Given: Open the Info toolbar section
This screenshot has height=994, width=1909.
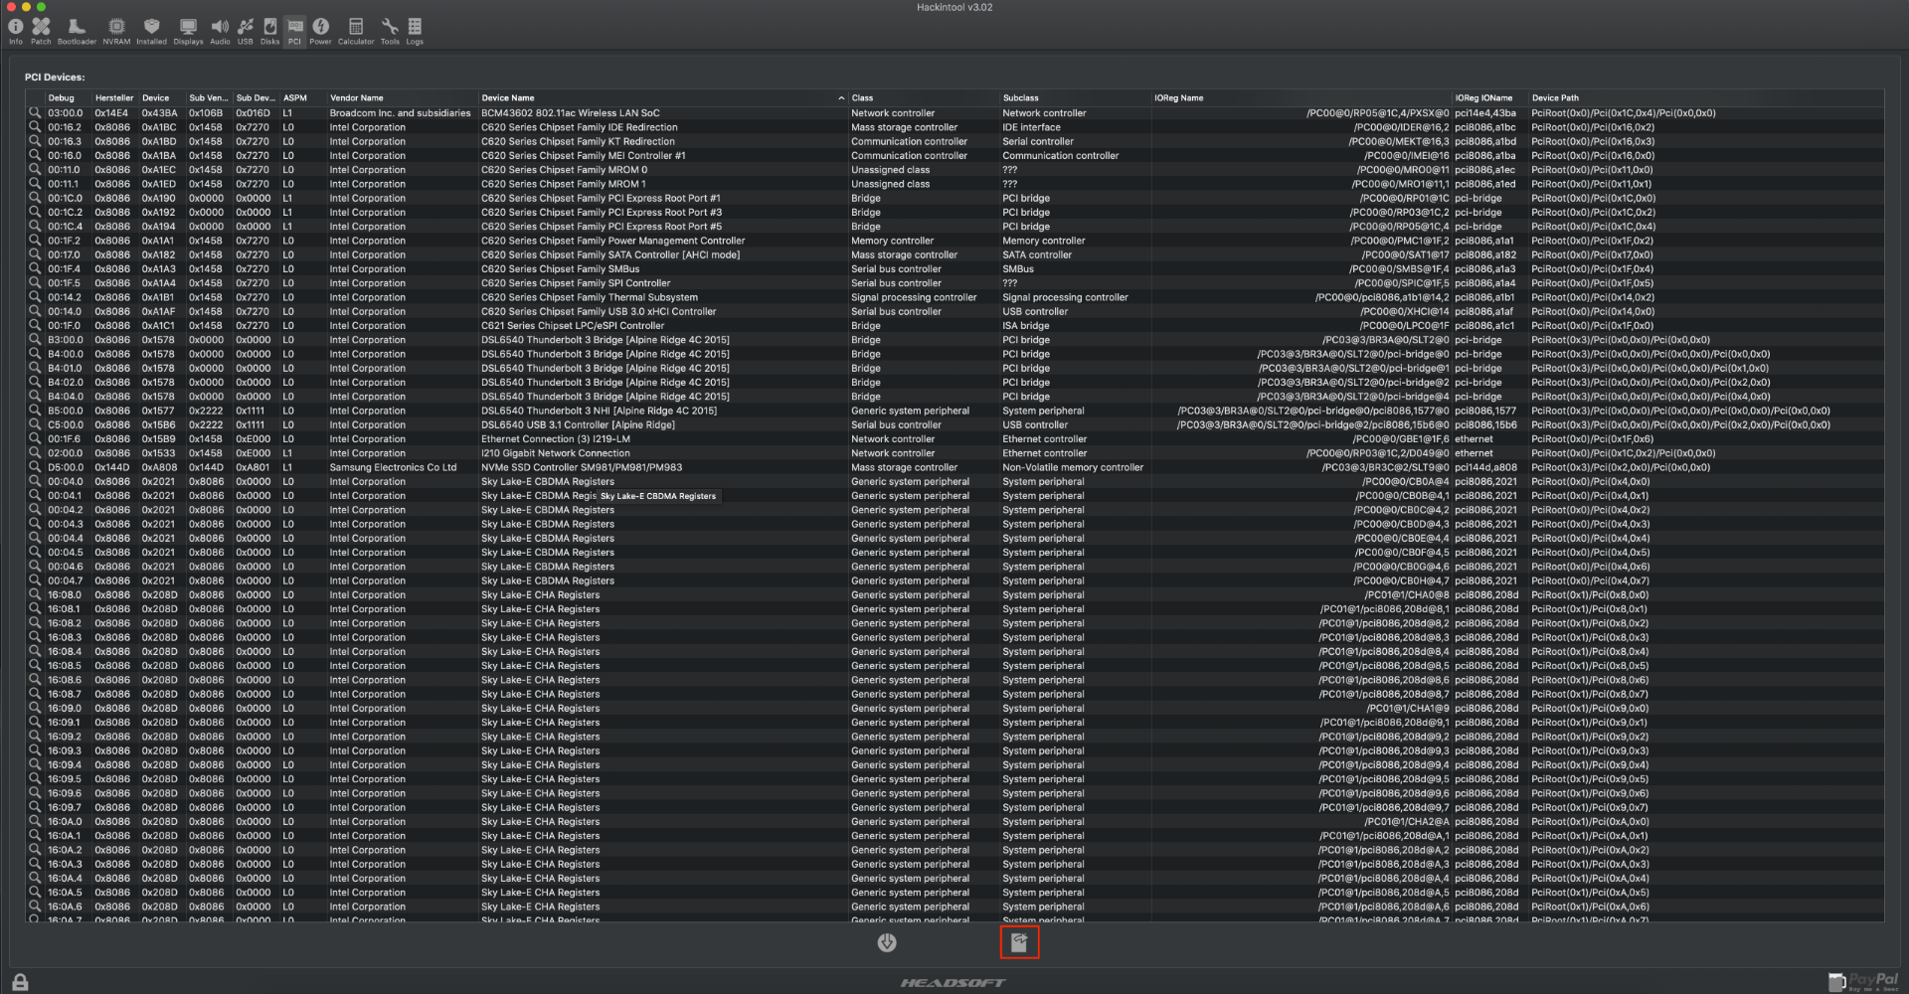Looking at the screenshot, I should click(x=16, y=31).
